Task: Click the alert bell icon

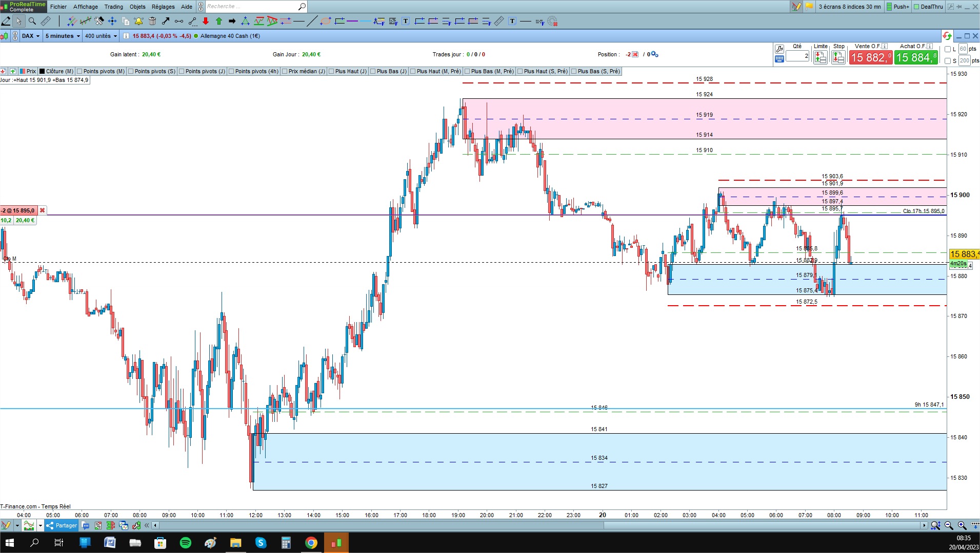Action: pos(138,21)
